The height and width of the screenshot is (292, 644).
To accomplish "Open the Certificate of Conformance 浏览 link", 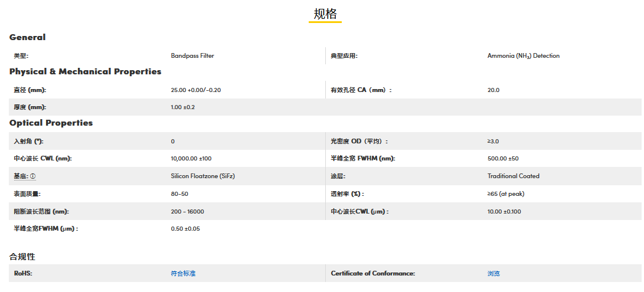I will click(493, 274).
